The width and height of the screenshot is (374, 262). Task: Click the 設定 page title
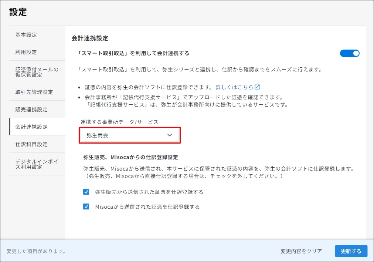click(18, 12)
